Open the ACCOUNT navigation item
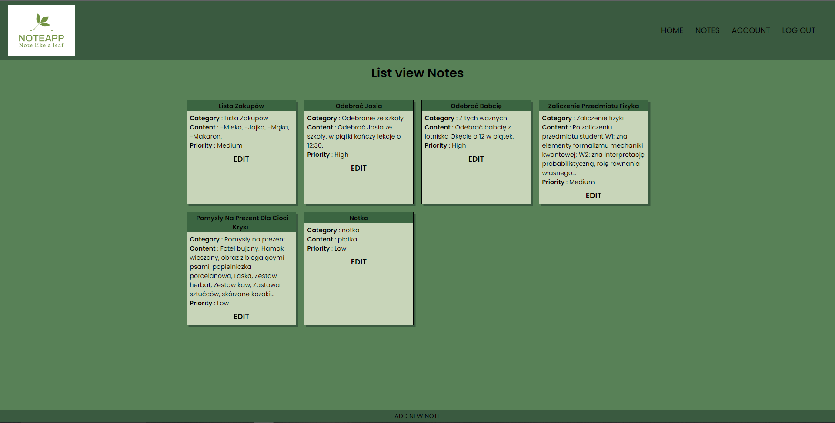This screenshot has width=835, height=423. tap(751, 30)
